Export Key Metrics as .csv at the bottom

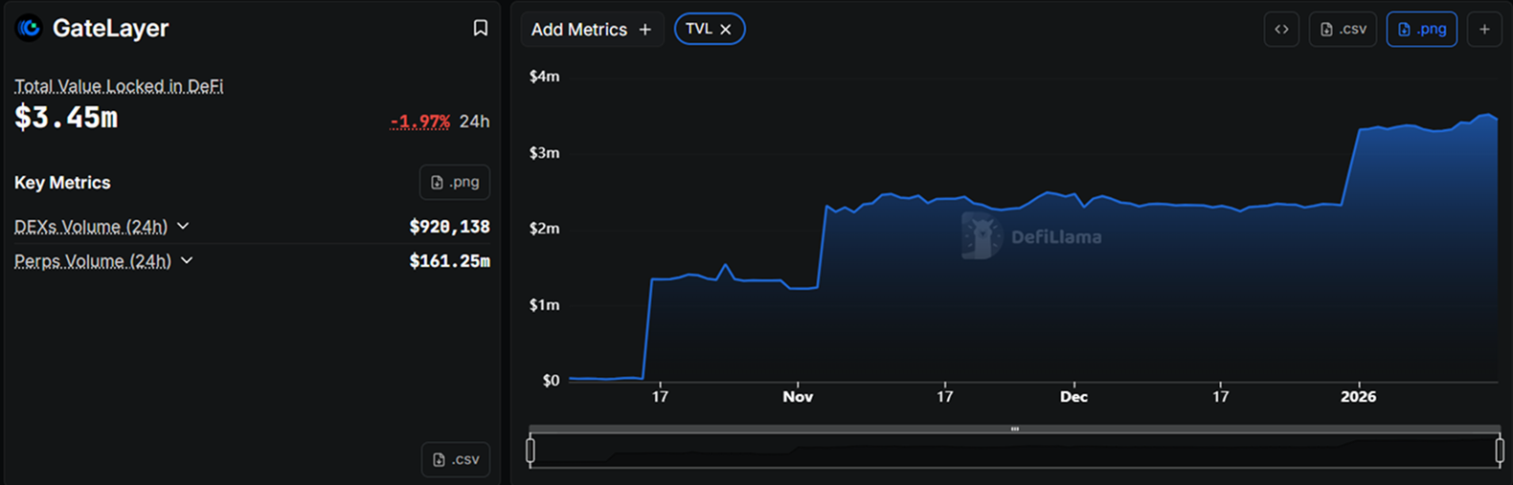coord(456,459)
